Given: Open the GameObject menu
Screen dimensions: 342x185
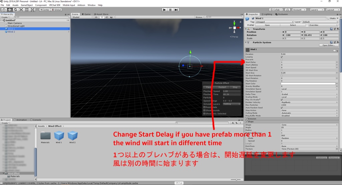Looking at the screenshot, I should click(x=27, y=5).
